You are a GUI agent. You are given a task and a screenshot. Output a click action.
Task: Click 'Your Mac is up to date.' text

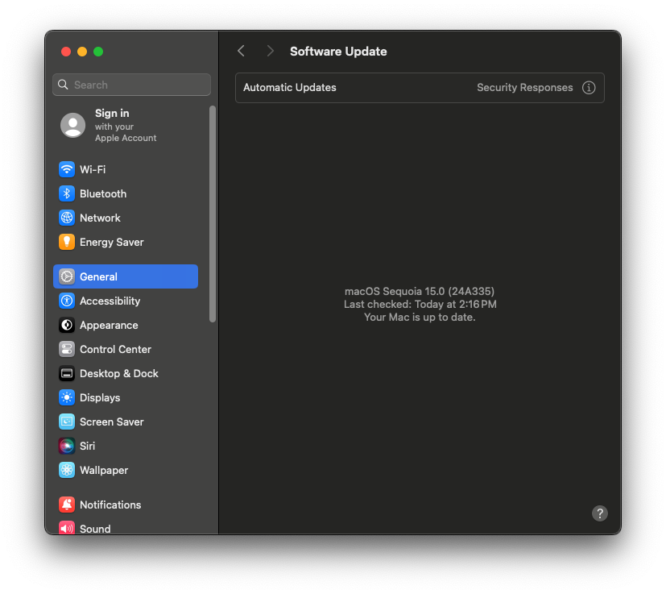[420, 318]
